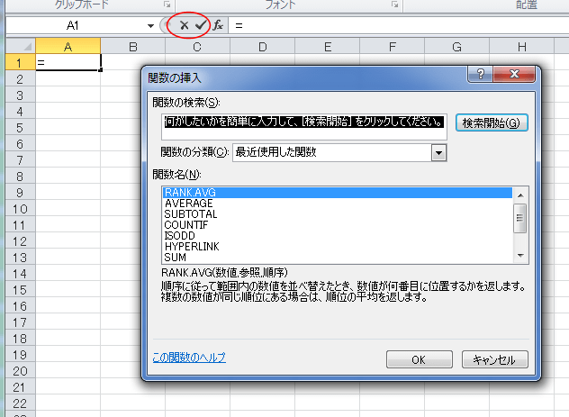The height and width of the screenshot is (417, 569).
Task: Click the select-all corner of the sheet
Action: (x=21, y=47)
